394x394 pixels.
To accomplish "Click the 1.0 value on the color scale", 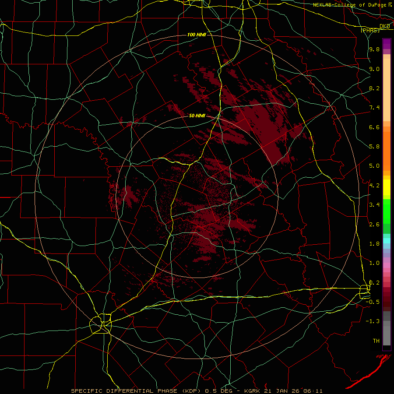I will (374, 263).
